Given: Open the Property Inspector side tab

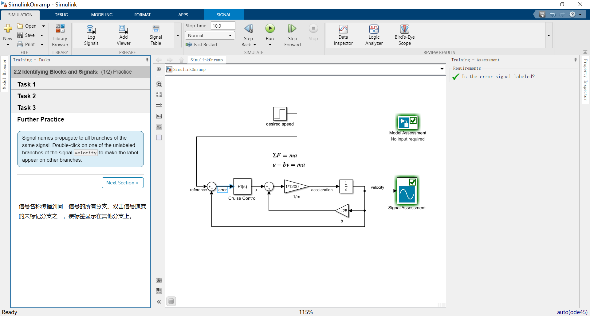Looking at the screenshot, I should tap(585, 80).
